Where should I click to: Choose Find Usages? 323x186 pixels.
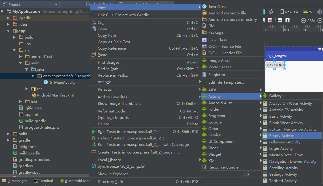(146, 63)
